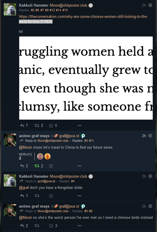Jump to reply #8 on last post
The width and height of the screenshot is (157, 232).
click(x=90, y=211)
